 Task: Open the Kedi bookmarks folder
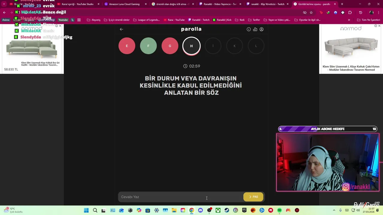[240, 20]
